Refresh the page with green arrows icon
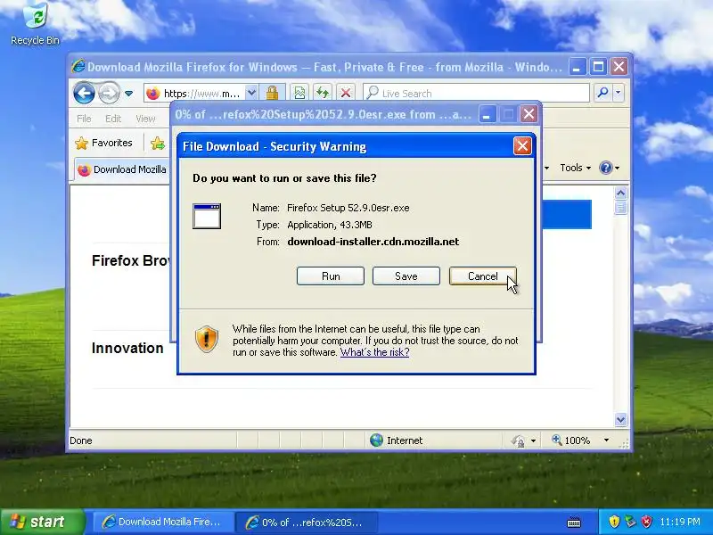The image size is (713, 535). [x=323, y=94]
